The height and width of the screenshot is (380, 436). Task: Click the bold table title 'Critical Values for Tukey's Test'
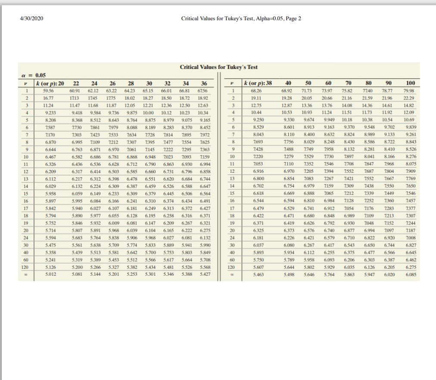[x=218, y=67]
